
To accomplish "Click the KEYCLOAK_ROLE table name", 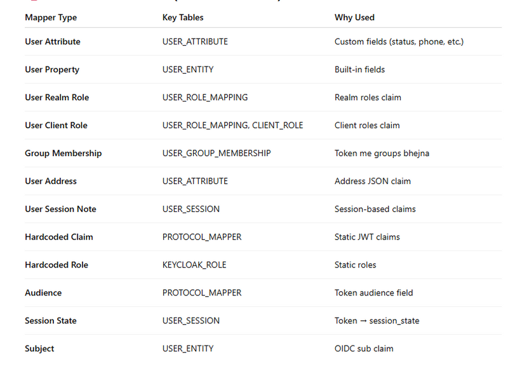I will [194, 265].
